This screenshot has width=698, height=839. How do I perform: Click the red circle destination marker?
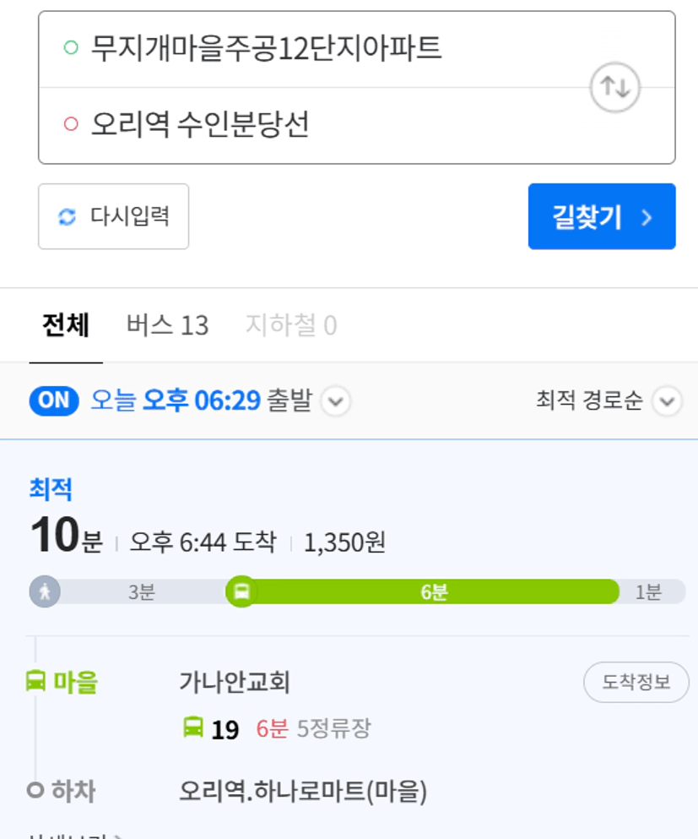[x=71, y=123]
